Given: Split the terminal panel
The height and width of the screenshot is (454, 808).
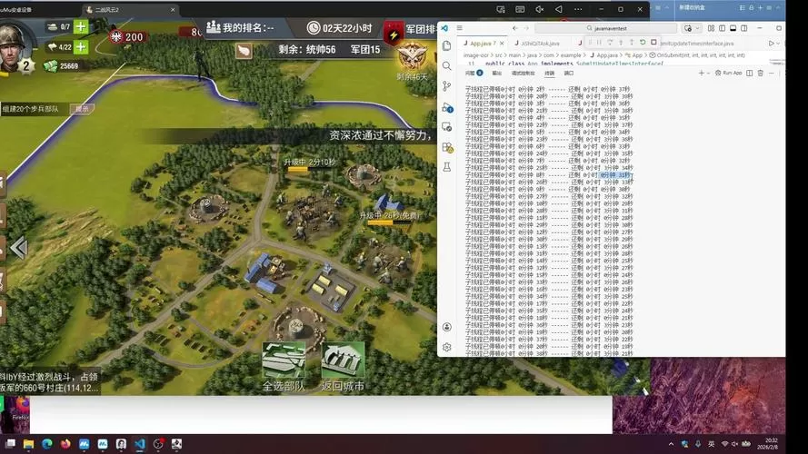Looking at the screenshot, I should (750, 73).
